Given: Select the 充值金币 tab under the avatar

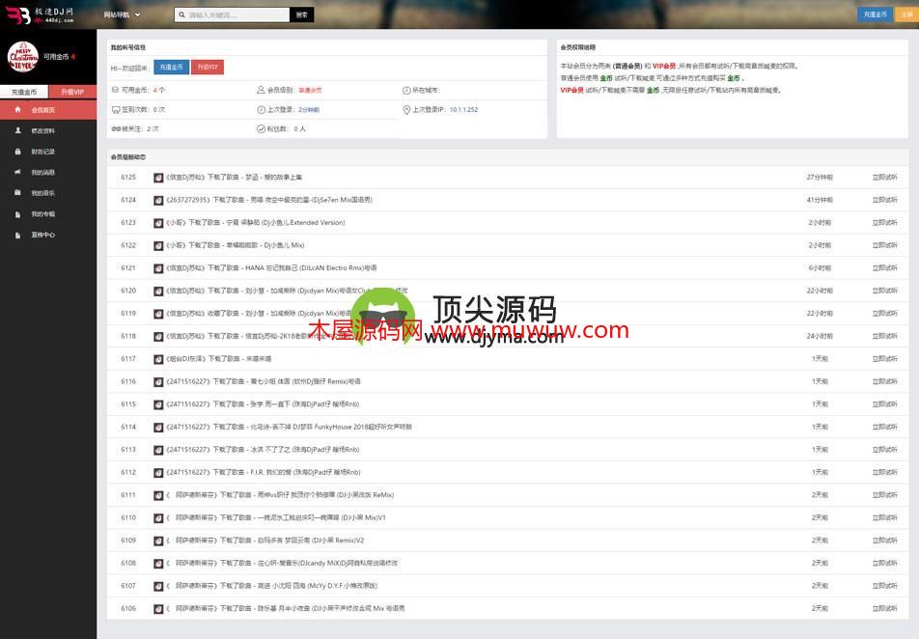Looking at the screenshot, I should [x=24, y=92].
